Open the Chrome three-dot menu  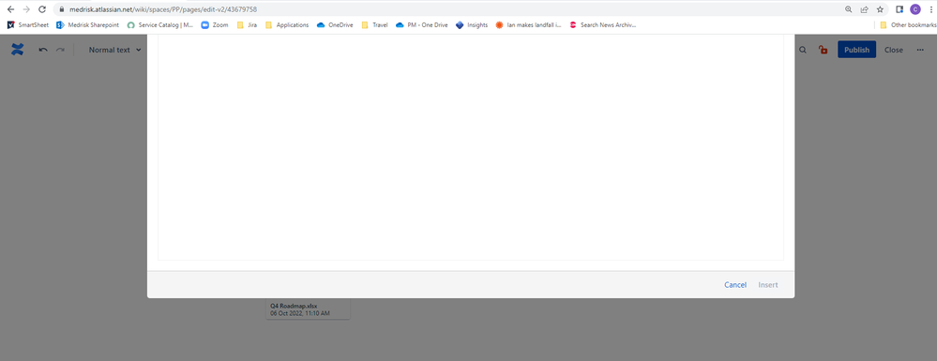tap(931, 9)
